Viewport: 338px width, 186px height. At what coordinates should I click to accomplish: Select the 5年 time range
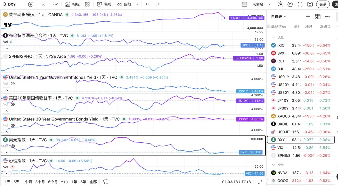tap(83, 182)
